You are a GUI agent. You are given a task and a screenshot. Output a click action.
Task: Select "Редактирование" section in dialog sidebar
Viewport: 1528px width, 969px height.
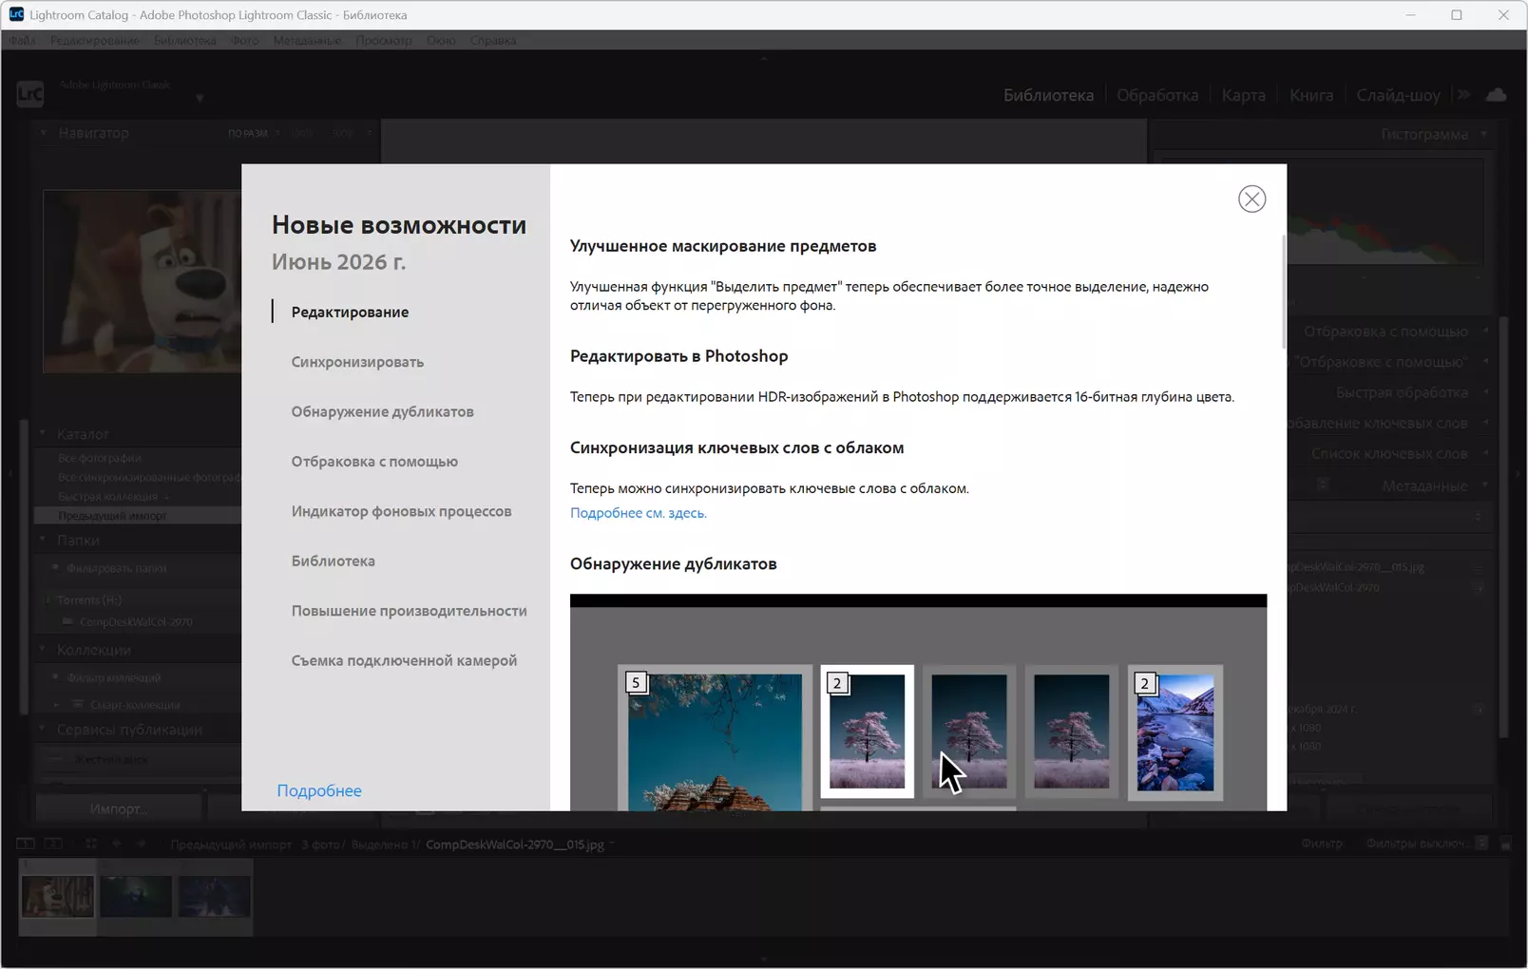(350, 312)
